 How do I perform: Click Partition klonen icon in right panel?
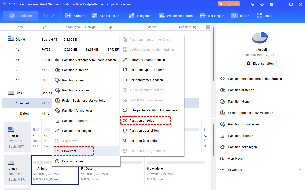click(x=222, y=102)
